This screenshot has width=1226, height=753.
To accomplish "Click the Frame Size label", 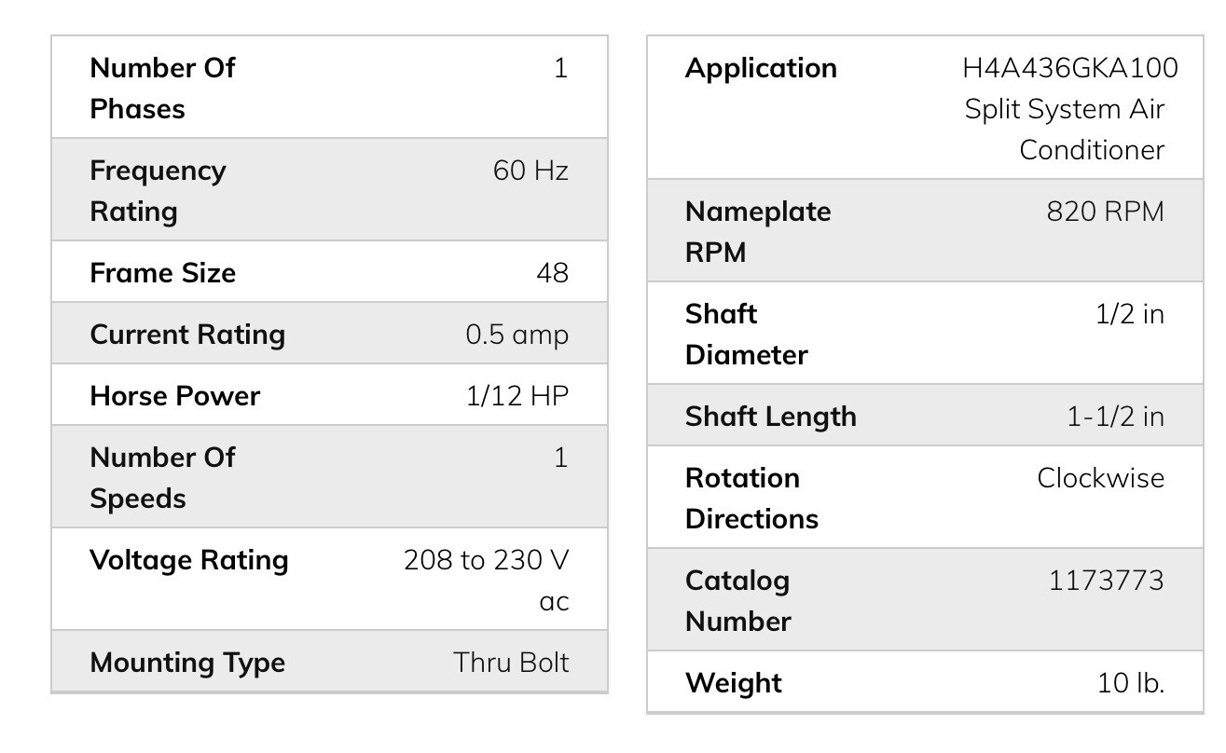I will point(162,273).
